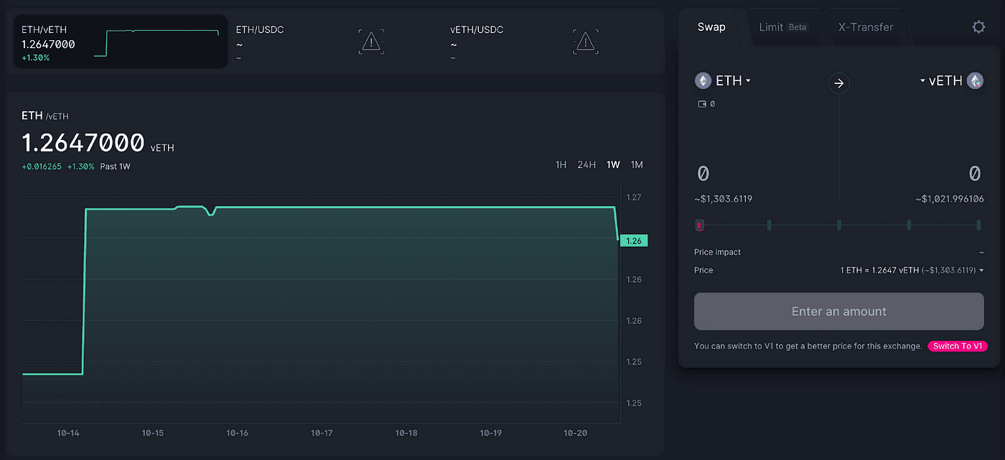The width and height of the screenshot is (1005, 460).
Task: Open the ETH token selector dropdown
Action: tap(747, 80)
